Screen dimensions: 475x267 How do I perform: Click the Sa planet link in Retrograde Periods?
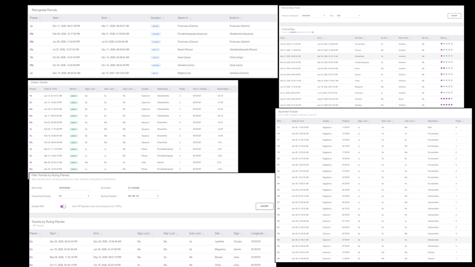pyautogui.click(x=32, y=49)
